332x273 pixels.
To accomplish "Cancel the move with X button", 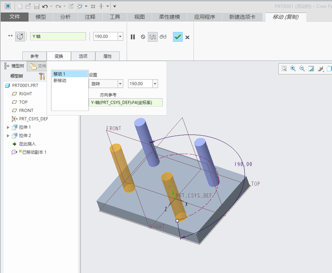I will [187, 37].
